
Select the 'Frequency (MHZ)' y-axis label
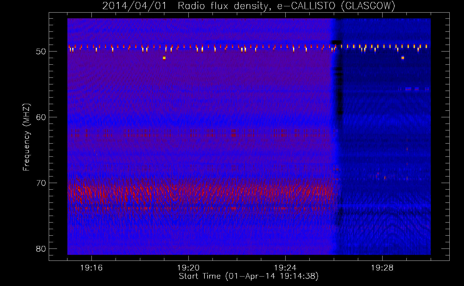(x=26, y=137)
